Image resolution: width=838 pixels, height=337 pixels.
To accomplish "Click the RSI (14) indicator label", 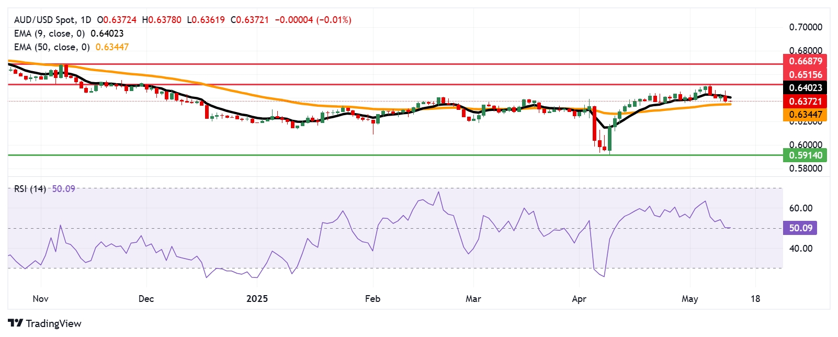I will (x=30, y=189).
